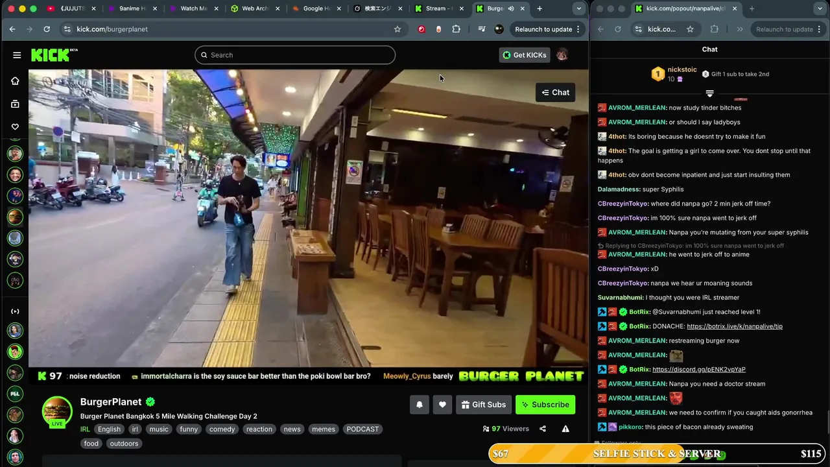The image size is (830, 467).
Task: Switch to the Watch Me tab
Action: 193,8
